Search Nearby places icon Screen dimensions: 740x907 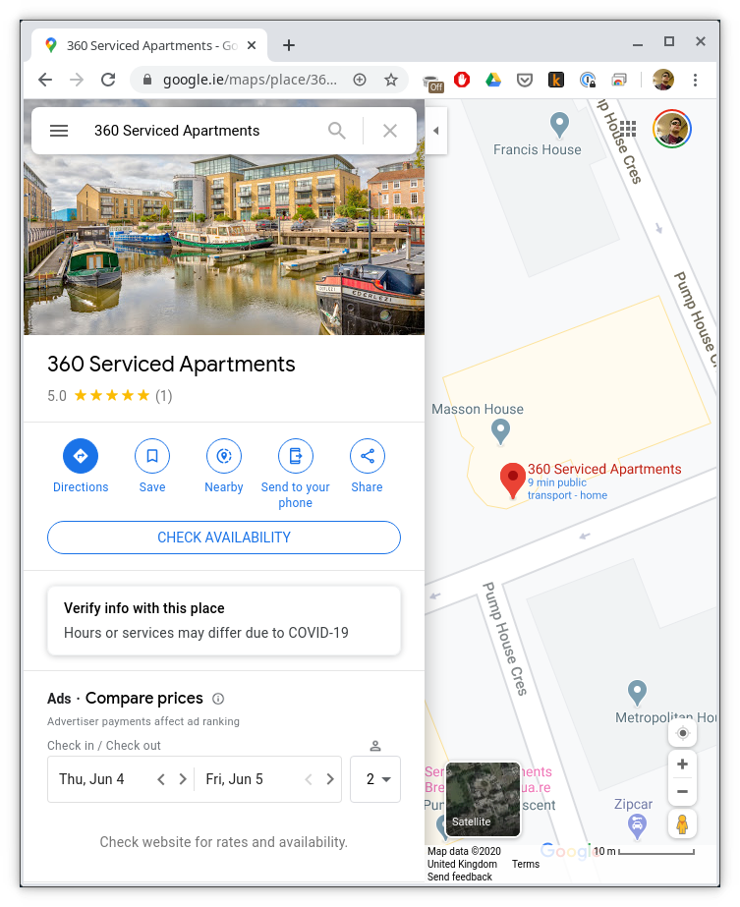click(x=224, y=456)
